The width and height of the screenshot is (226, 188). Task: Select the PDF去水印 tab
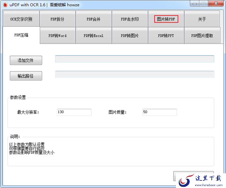pos(130,19)
